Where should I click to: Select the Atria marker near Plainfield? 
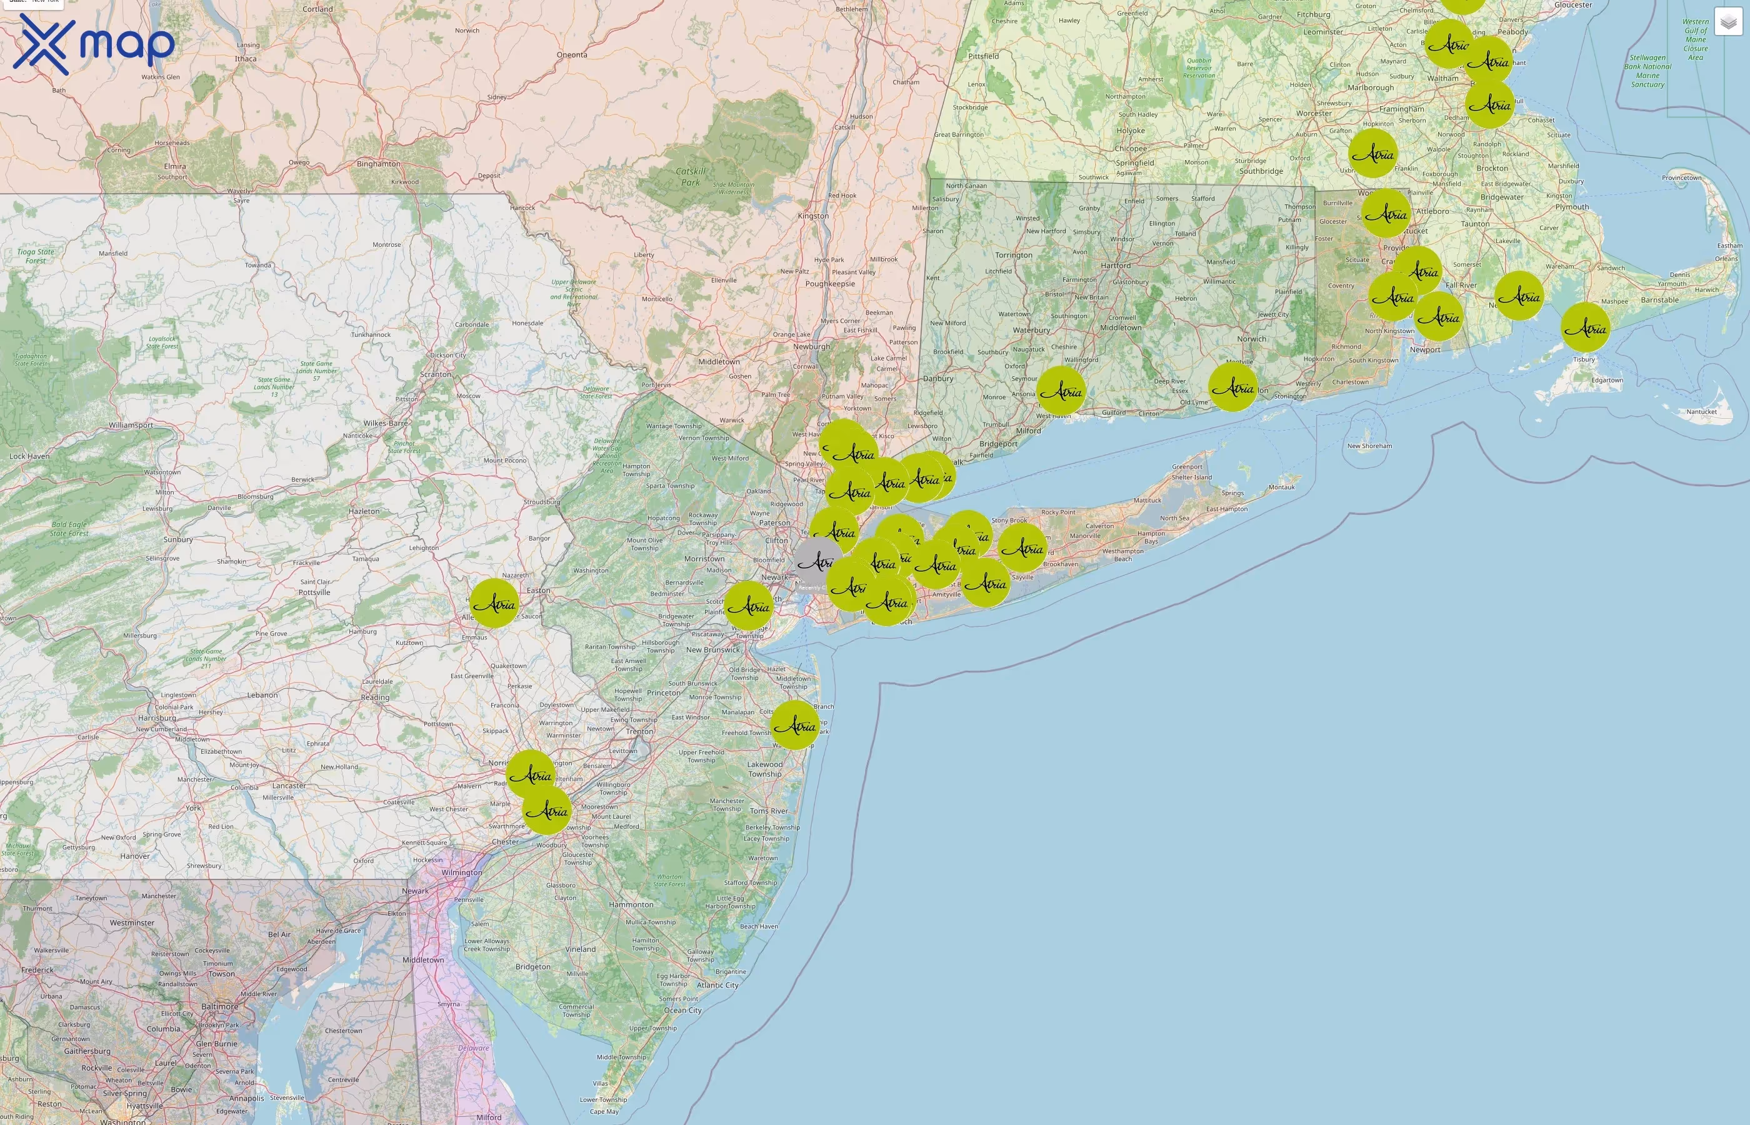749,606
